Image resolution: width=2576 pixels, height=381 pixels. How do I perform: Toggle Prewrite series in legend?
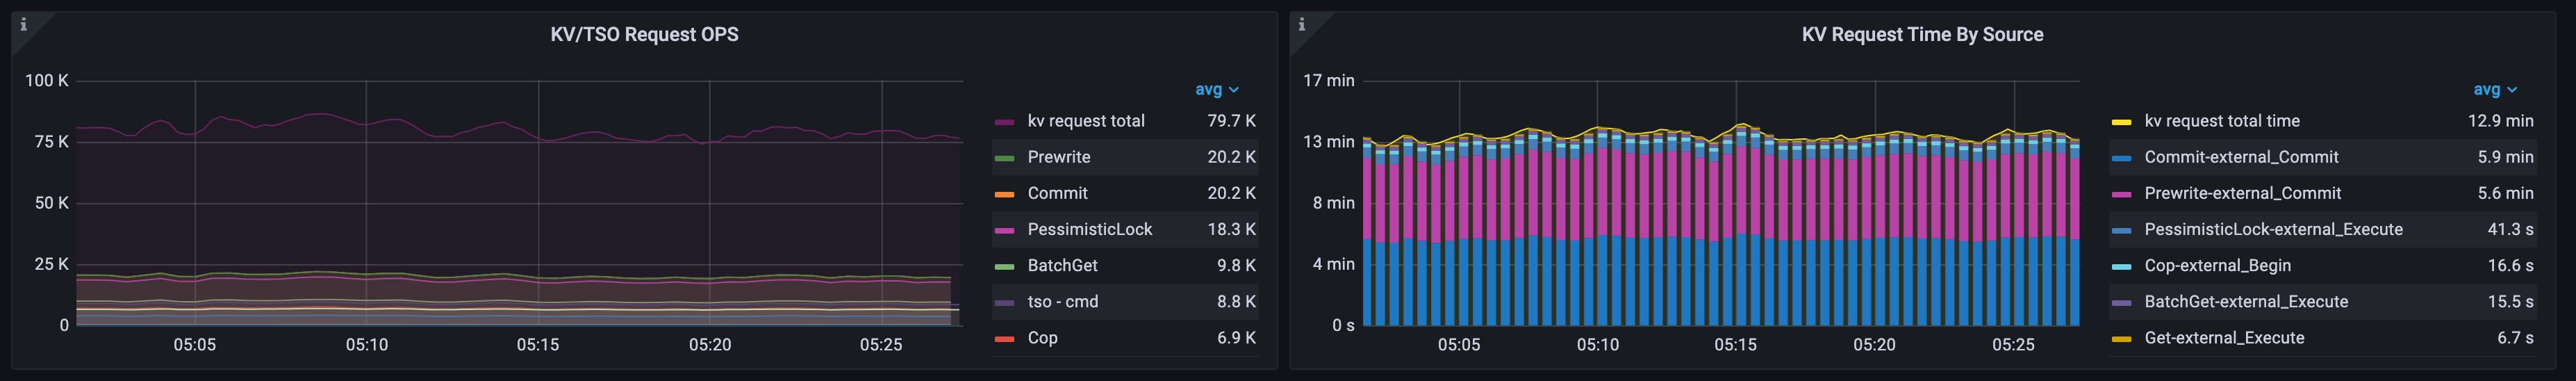[1059, 157]
